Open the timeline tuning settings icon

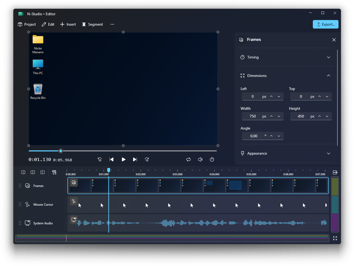click(54, 172)
